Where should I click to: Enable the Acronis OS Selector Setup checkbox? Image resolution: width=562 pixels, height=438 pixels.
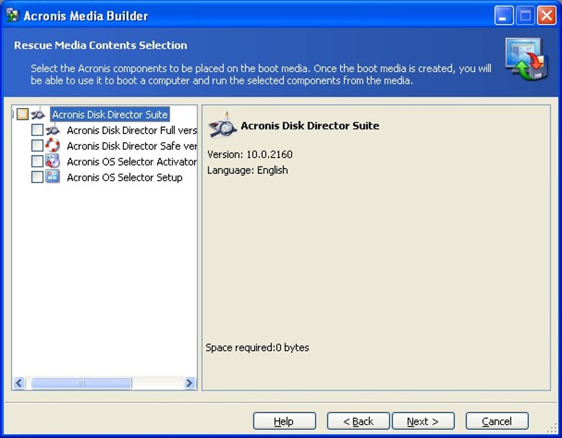(x=37, y=177)
